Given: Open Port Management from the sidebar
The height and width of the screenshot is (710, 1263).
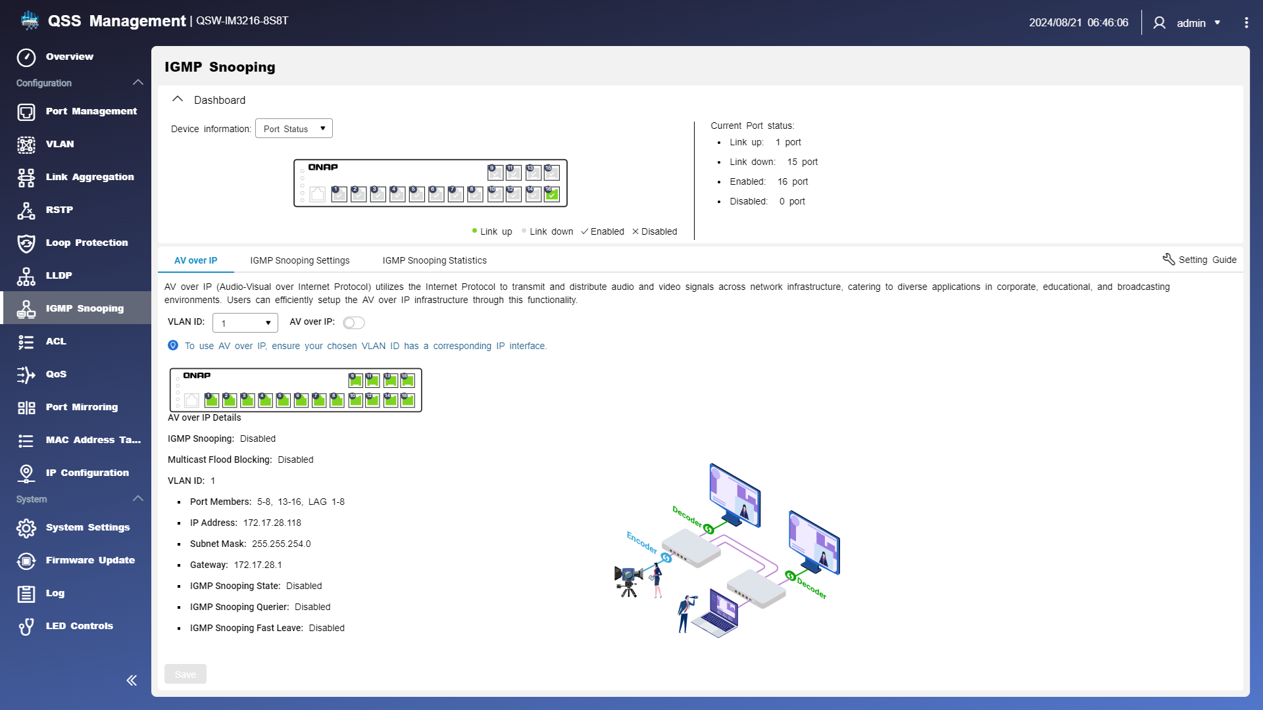Looking at the screenshot, I should click(x=91, y=111).
